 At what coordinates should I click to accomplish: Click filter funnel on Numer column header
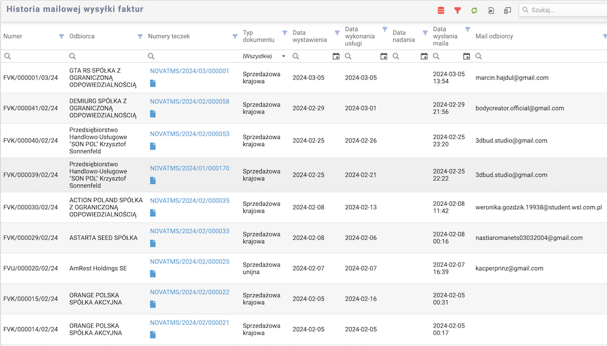[x=62, y=36]
